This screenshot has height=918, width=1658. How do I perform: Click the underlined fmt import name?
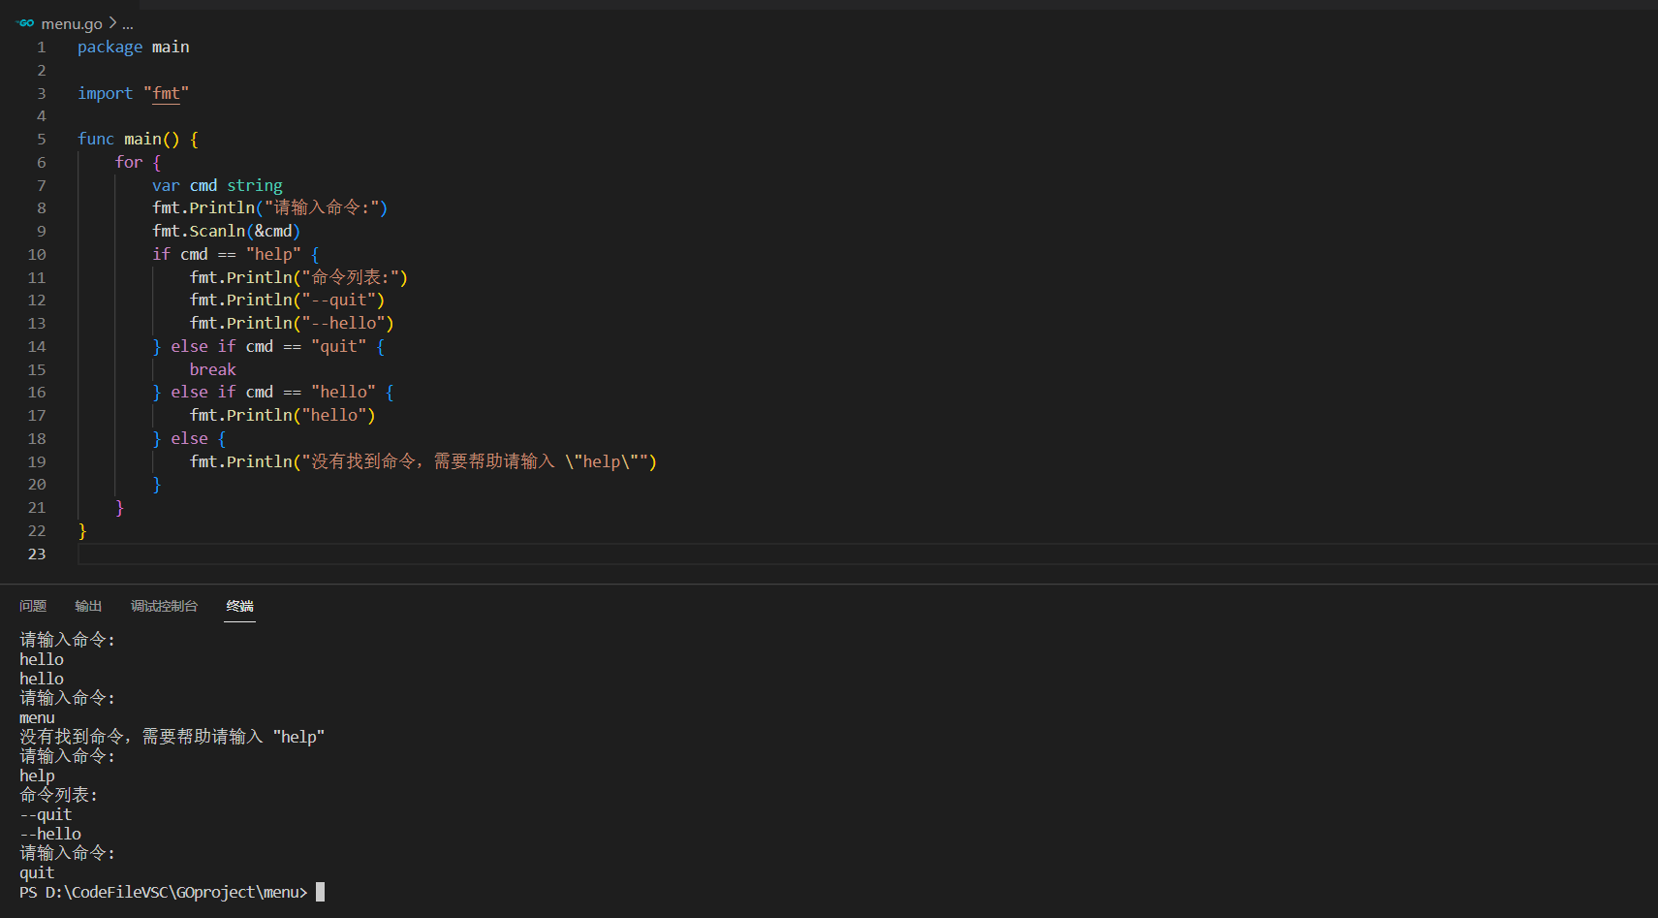pos(166,93)
